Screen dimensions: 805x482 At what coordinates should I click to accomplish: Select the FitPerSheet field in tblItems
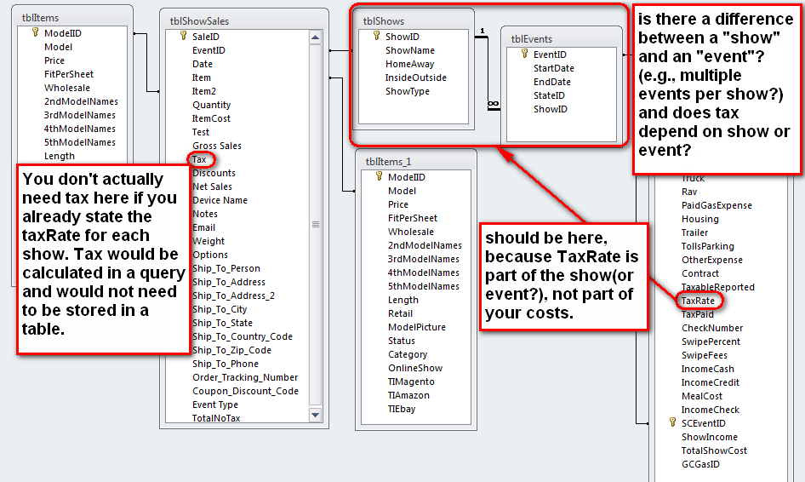click(x=69, y=74)
